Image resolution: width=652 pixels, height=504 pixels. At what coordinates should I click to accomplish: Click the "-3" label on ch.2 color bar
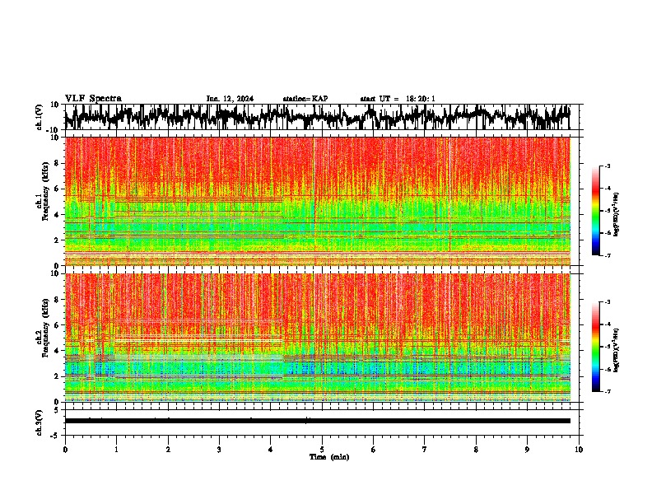(608, 302)
